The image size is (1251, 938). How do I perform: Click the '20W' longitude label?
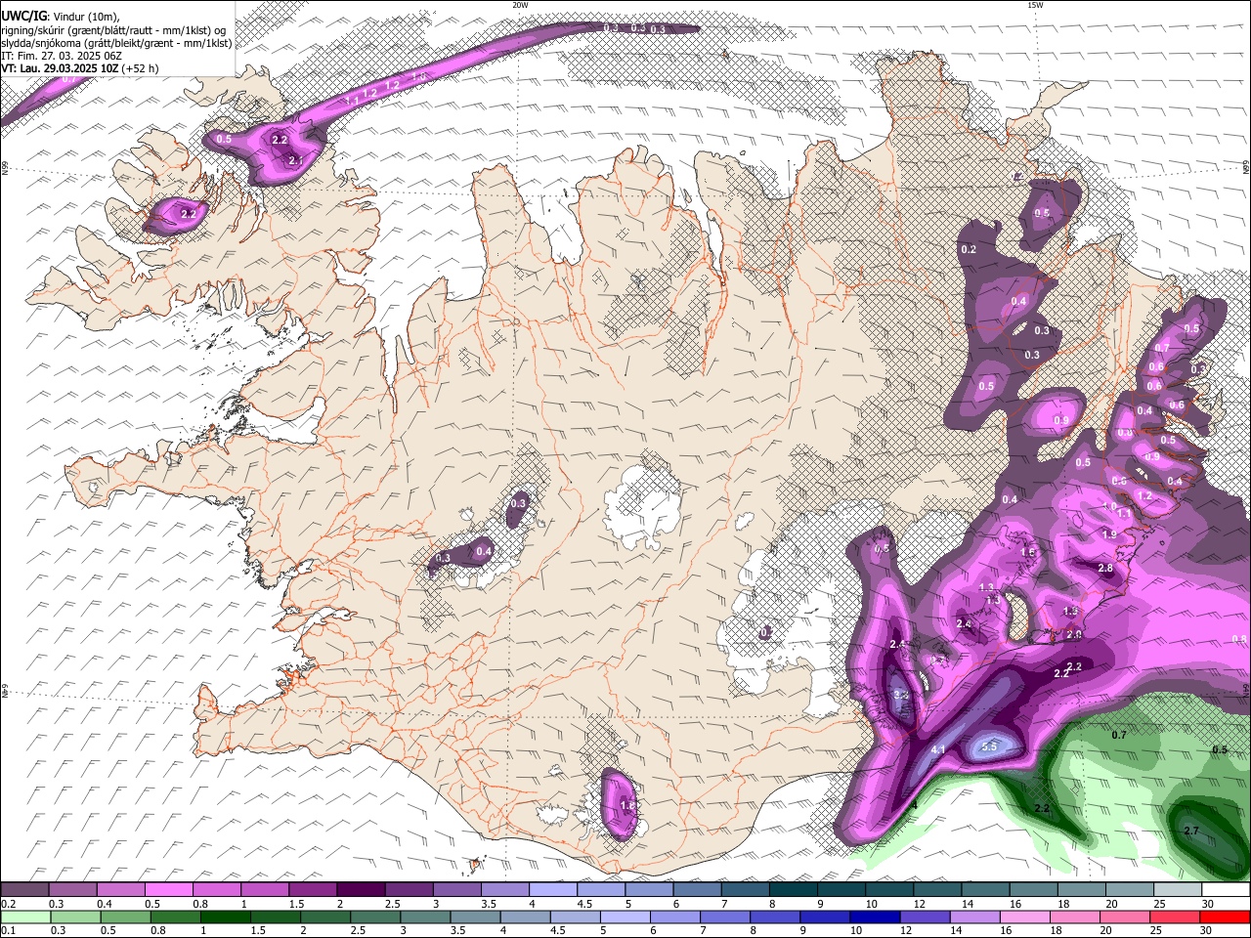click(520, 5)
